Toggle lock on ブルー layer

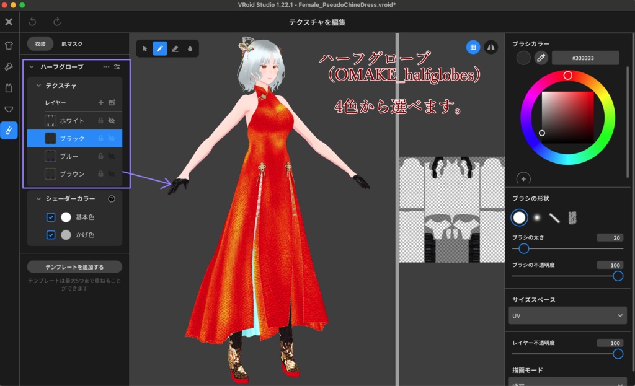[100, 156]
